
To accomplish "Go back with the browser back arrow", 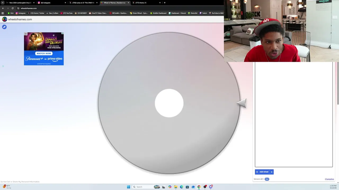I will pyautogui.click(x=3, y=8).
